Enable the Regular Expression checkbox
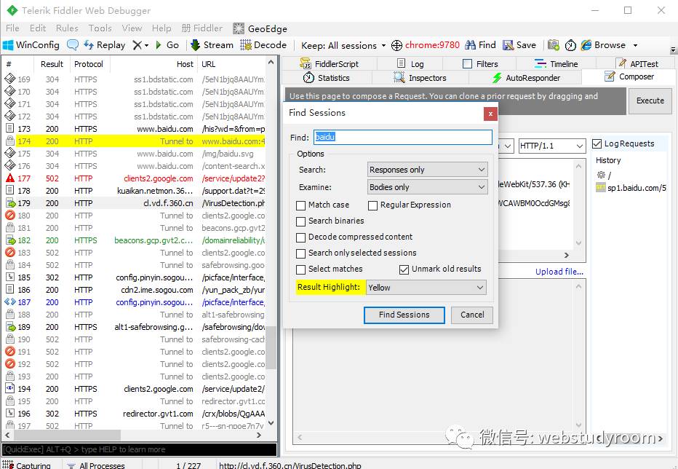 coord(372,205)
